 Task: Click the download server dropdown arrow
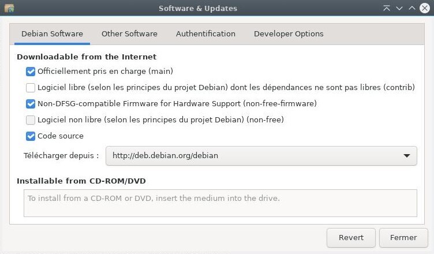pos(407,155)
